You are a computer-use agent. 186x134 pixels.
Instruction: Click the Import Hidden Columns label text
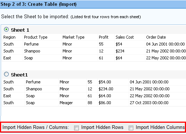[x=160, y=127]
